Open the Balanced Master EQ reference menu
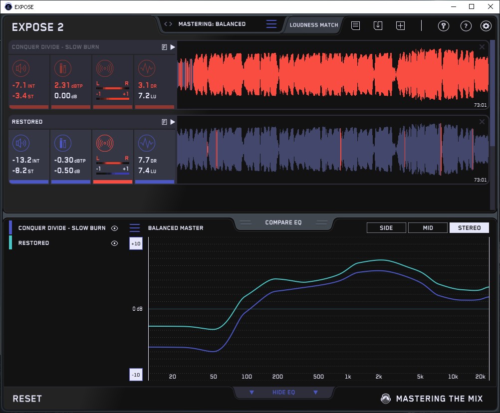This screenshot has height=413, width=500. click(135, 228)
